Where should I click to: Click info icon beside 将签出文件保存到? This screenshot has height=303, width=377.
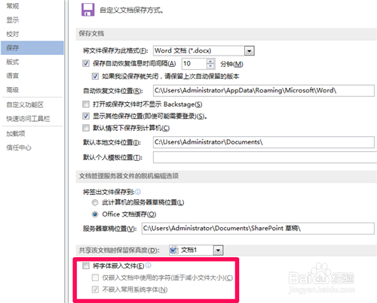(138, 192)
